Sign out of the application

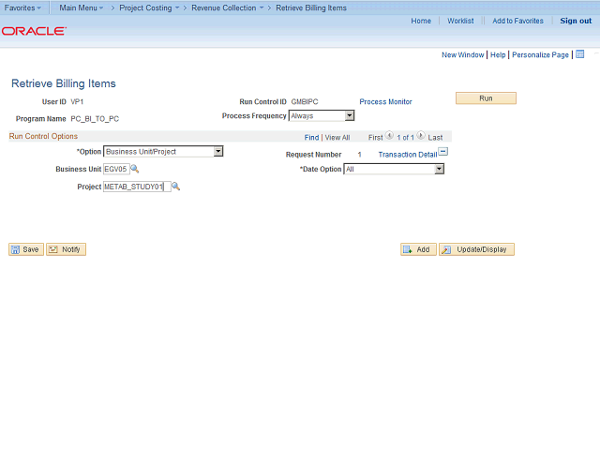coord(576,21)
